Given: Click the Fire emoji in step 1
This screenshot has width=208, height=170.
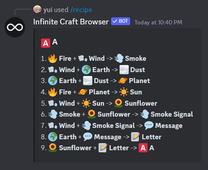Looking at the screenshot, I should pyautogui.click(x=53, y=58).
